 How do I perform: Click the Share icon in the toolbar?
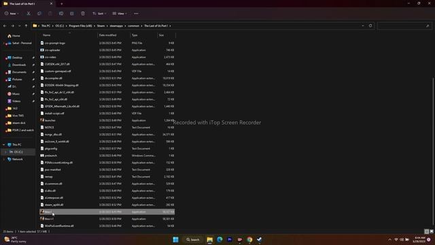pyautogui.click(x=72, y=14)
